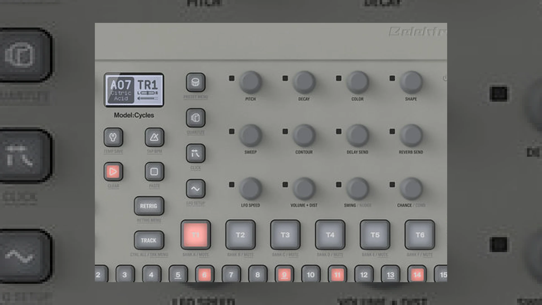The width and height of the screenshot is (542, 305).
Task: Toggle sequencer step 7
Action: (x=231, y=274)
